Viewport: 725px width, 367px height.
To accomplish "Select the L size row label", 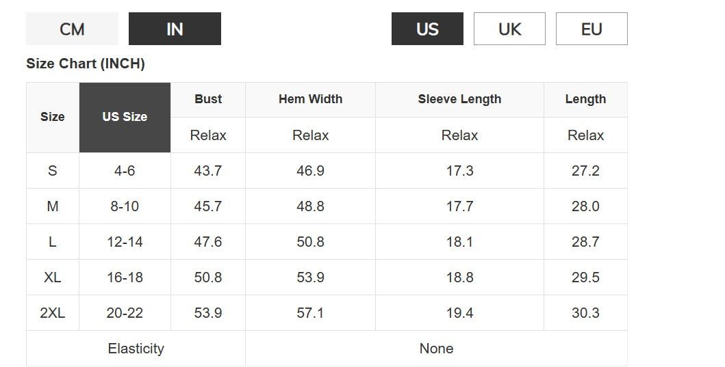I will pos(53,241).
